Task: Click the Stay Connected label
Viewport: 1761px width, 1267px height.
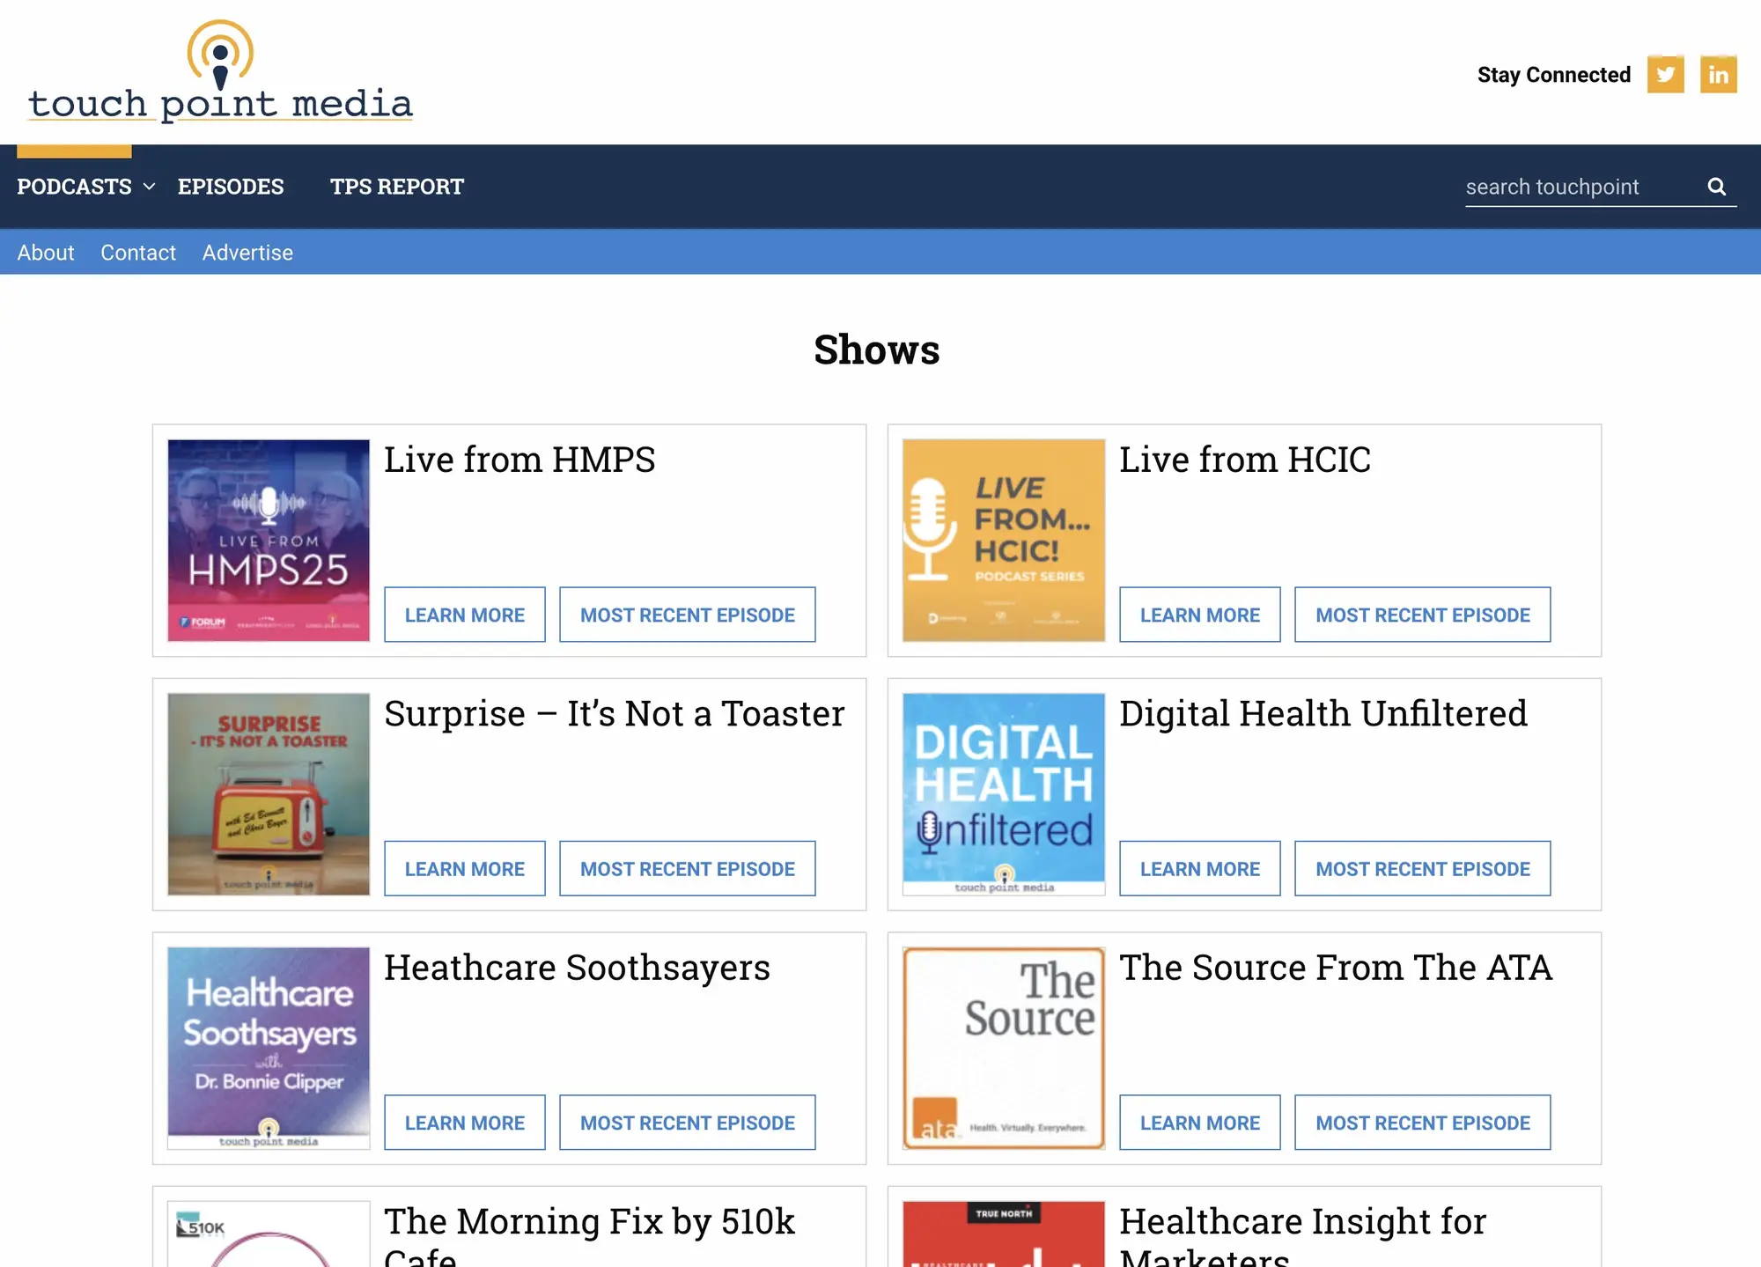Action: 1554,75
